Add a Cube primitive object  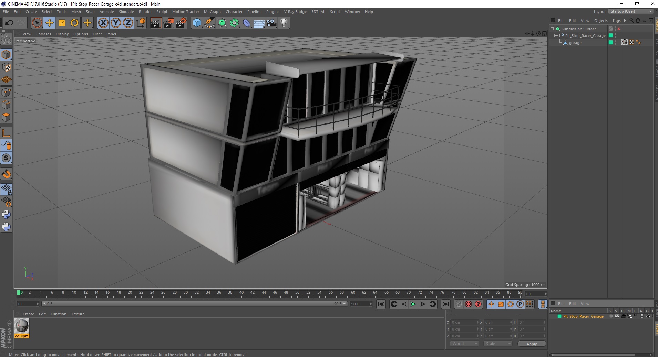point(197,23)
